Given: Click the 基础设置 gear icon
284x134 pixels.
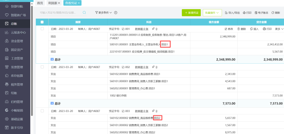Looking at the screenshot, I should click(7, 119).
